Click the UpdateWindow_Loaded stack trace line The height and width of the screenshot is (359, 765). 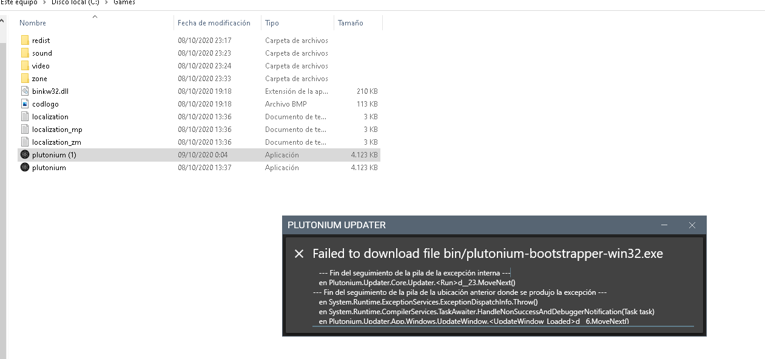474,321
